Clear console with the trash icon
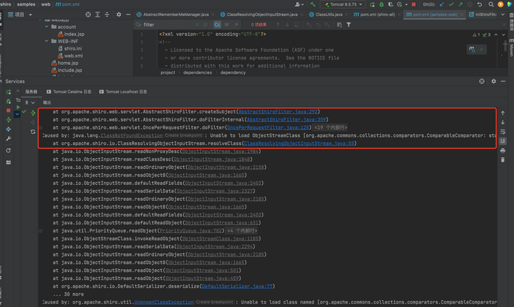 pos(503,160)
